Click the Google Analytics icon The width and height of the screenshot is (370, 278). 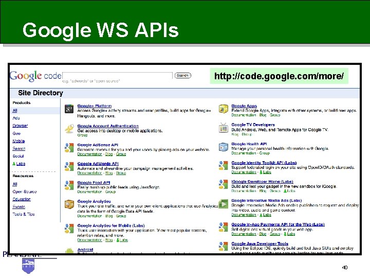click(x=69, y=204)
